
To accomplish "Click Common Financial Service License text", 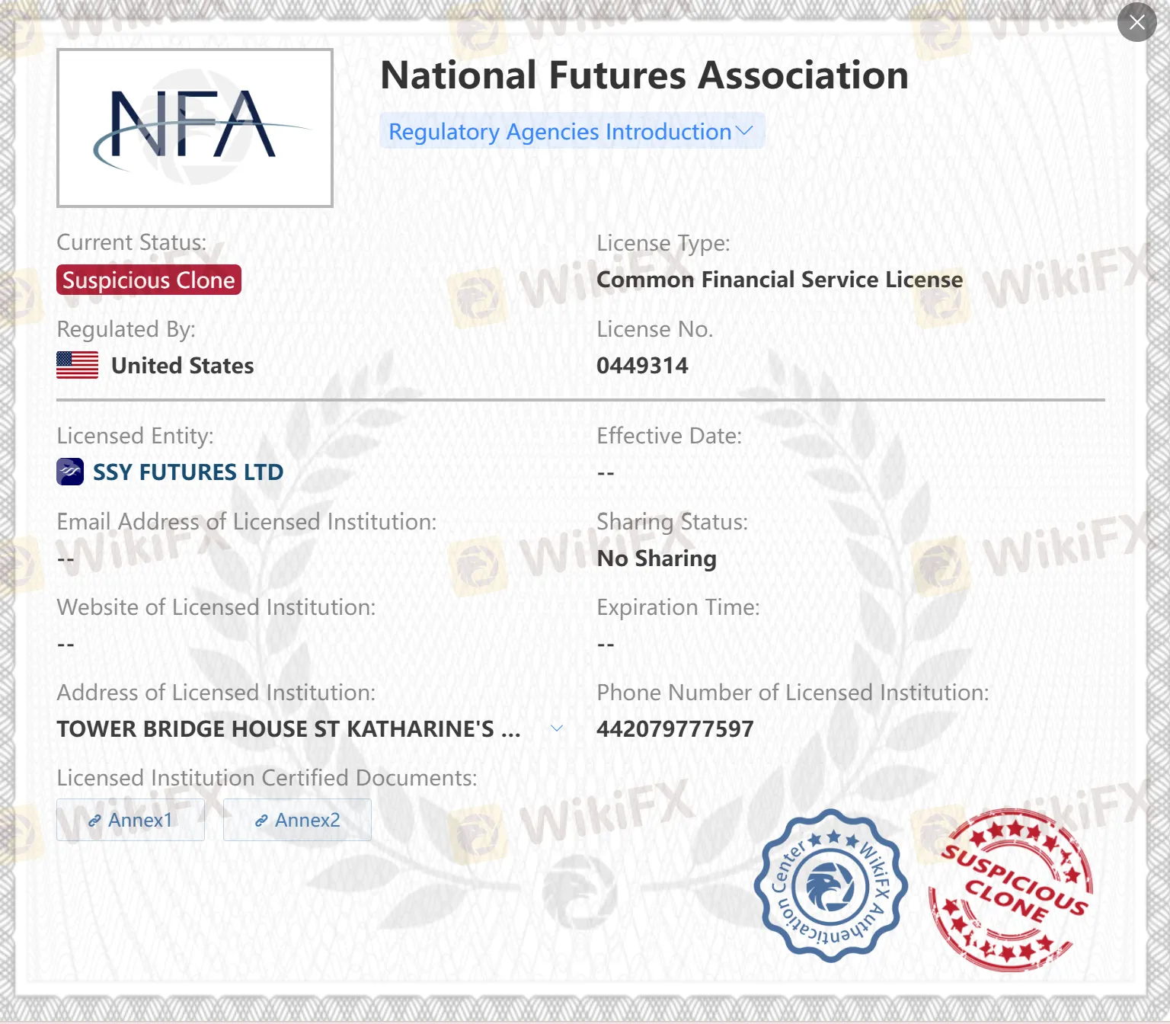I will click(779, 280).
